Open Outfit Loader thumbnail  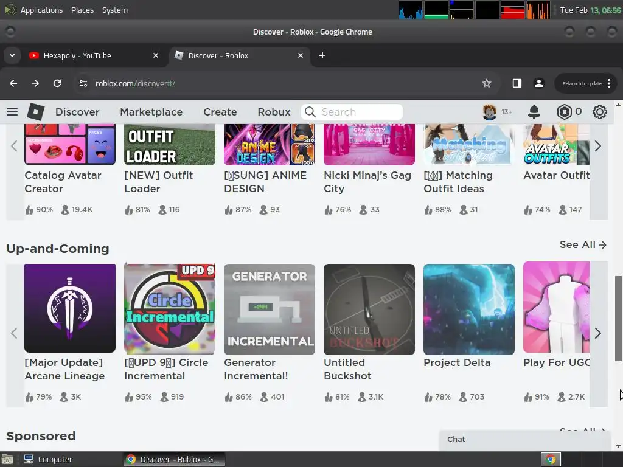click(170, 145)
